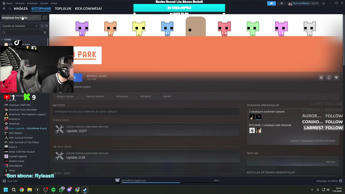Image resolution: width=345 pixels, height=194 pixels.
Task: Click Kütüphane Ana Sayfası button
Action: pos(21,18)
